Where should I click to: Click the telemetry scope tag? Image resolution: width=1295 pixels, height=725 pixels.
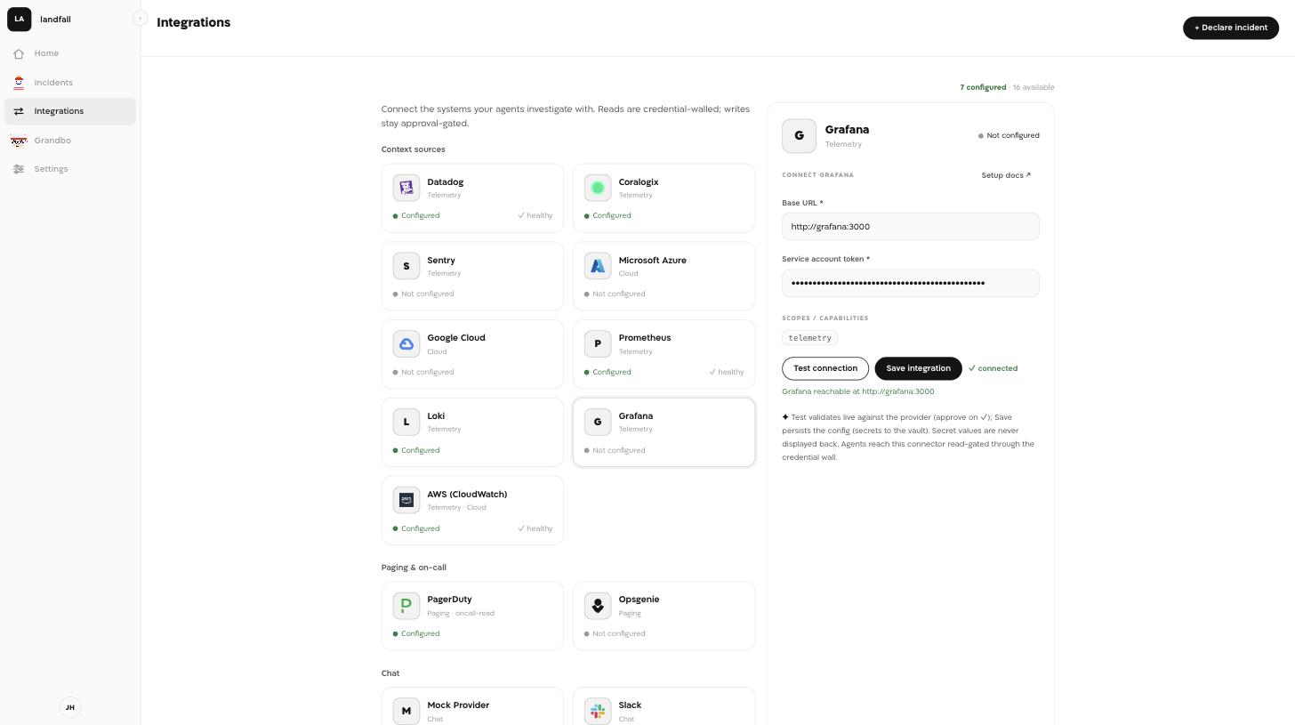[x=809, y=338]
